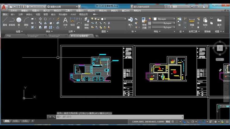Open the workspace (草图与注释) dropdown
The image size is (230, 129).
(62, 7)
